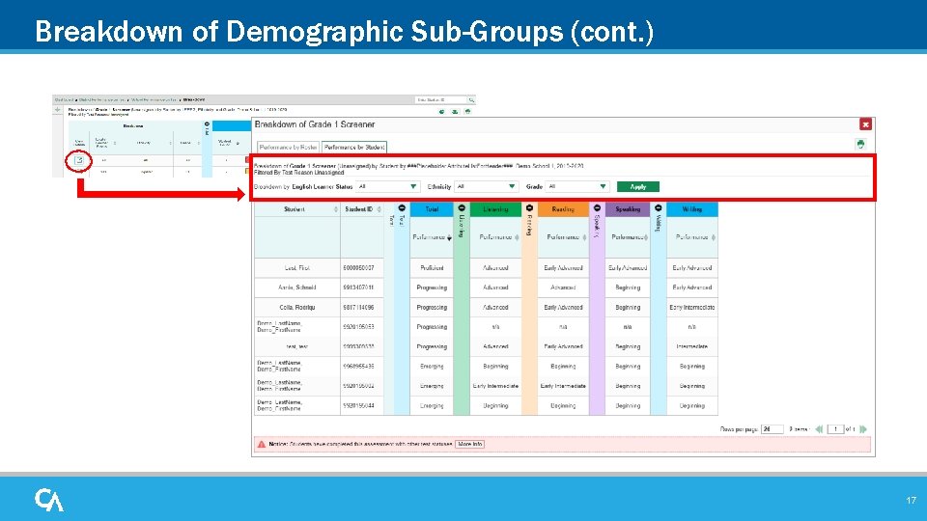Image resolution: width=927 pixels, height=521 pixels.
Task: Sort by Total Performance arrow
Action: point(449,237)
